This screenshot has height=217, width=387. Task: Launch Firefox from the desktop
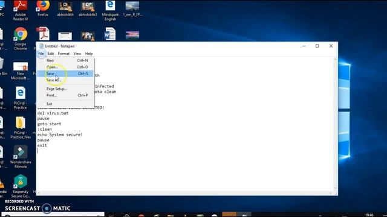coord(43,8)
